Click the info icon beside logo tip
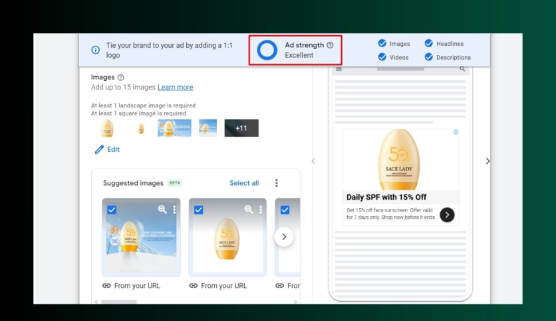 tap(95, 50)
